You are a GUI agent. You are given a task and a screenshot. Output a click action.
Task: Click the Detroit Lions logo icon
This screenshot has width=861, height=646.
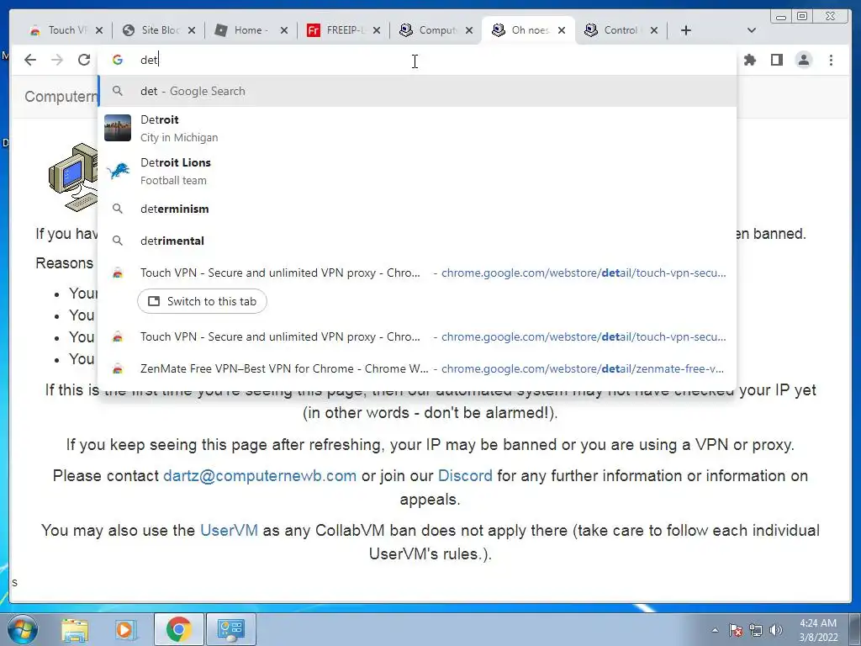pyautogui.click(x=118, y=171)
